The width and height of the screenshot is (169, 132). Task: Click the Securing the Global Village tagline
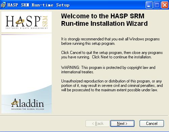click(28, 109)
